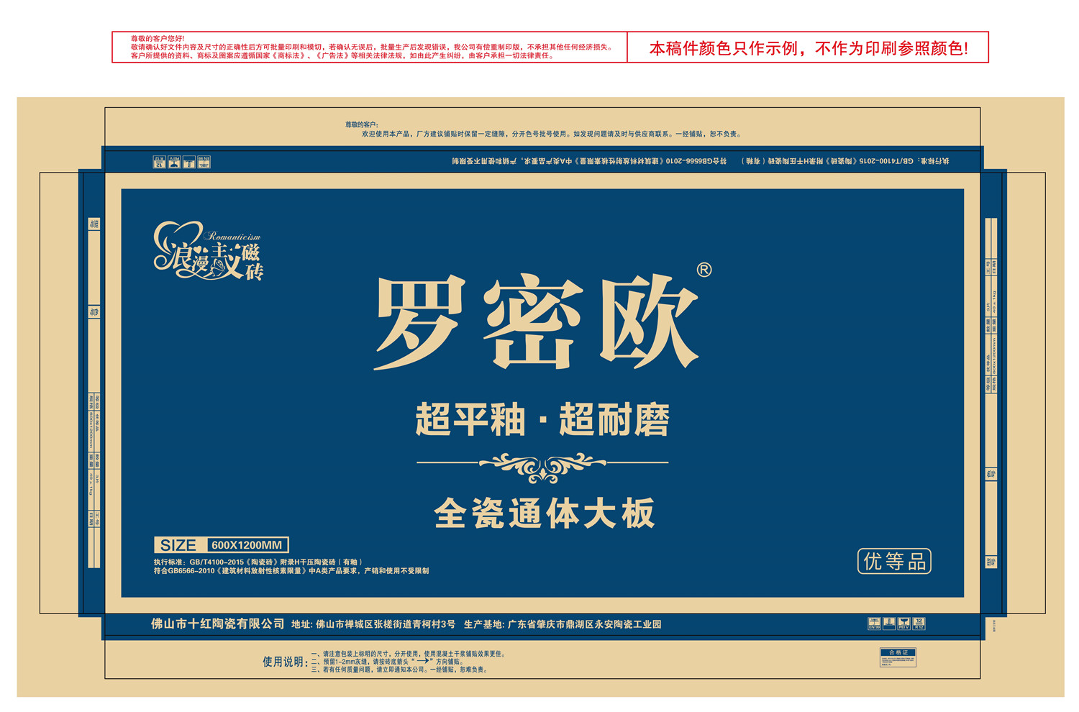Click the red line starting 敬请确认好文件内容
1079x712 pixels.
[372, 47]
